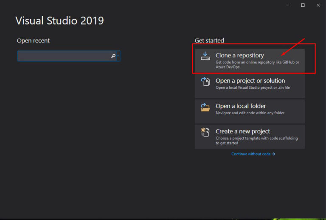Screen dimensions: 326x220
Task: Pick the Open a local folder heading
Action: 241,106
